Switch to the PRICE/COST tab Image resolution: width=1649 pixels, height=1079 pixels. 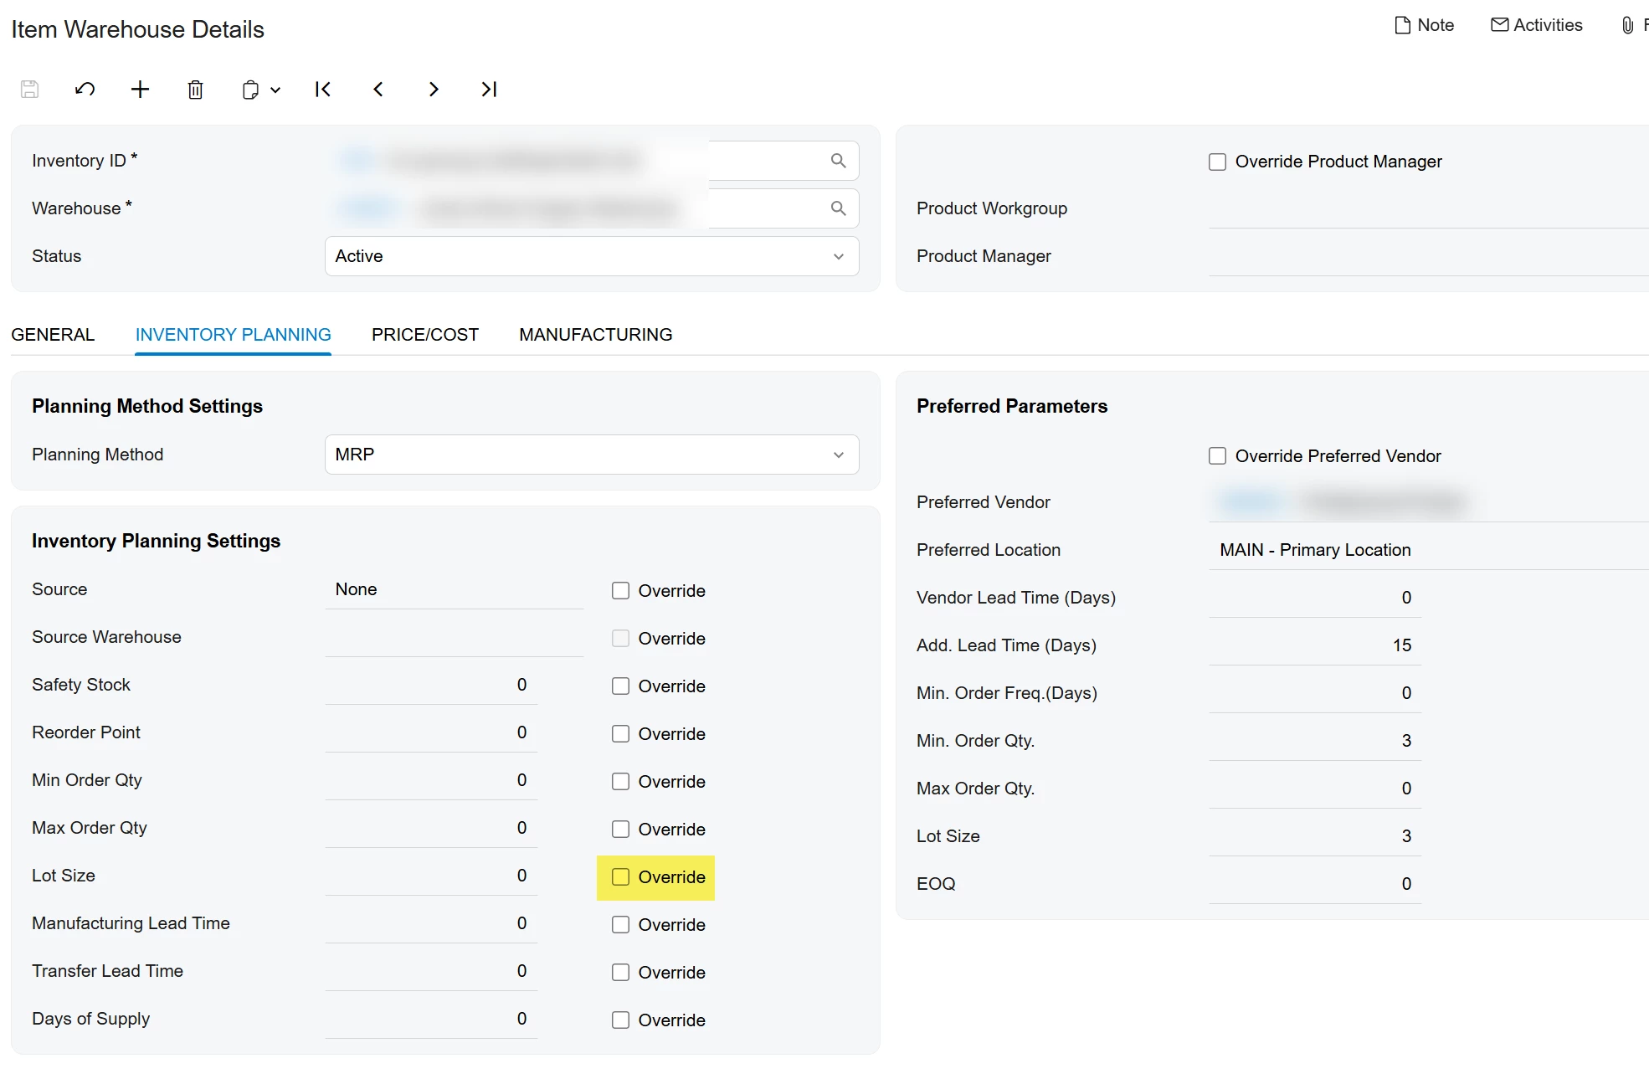coord(424,335)
